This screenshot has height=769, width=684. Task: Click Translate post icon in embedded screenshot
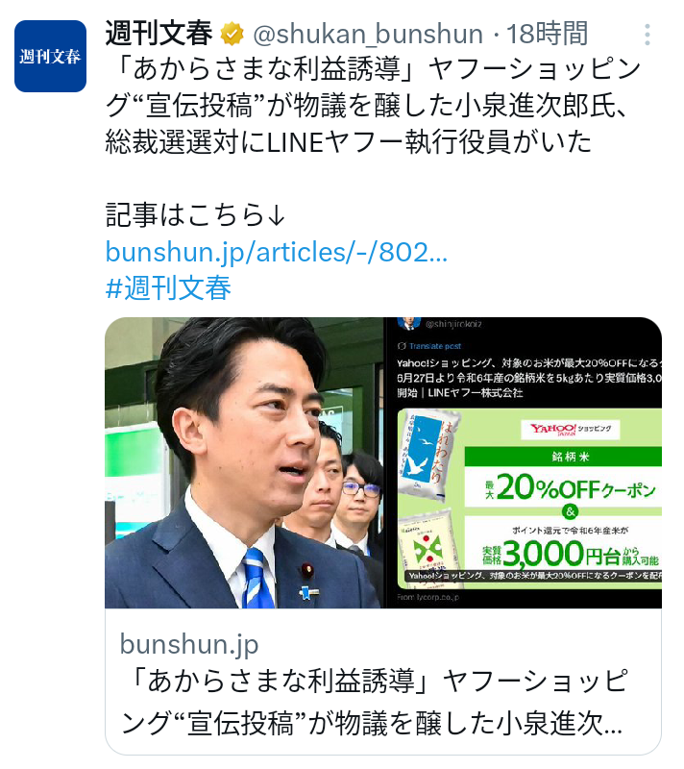(x=402, y=346)
